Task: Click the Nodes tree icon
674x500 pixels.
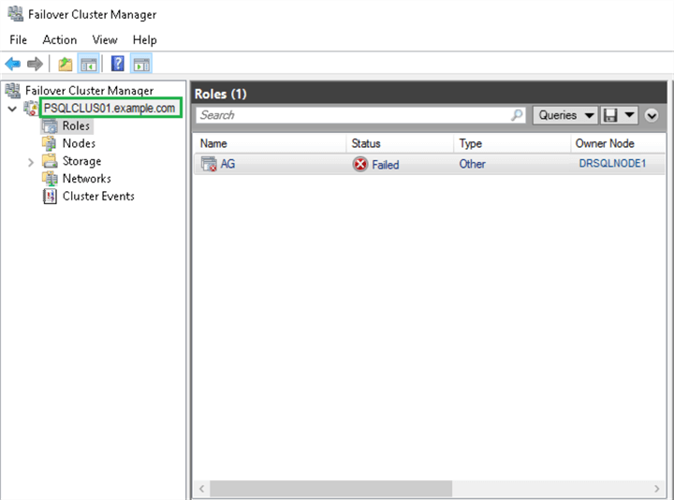Action: (50, 143)
